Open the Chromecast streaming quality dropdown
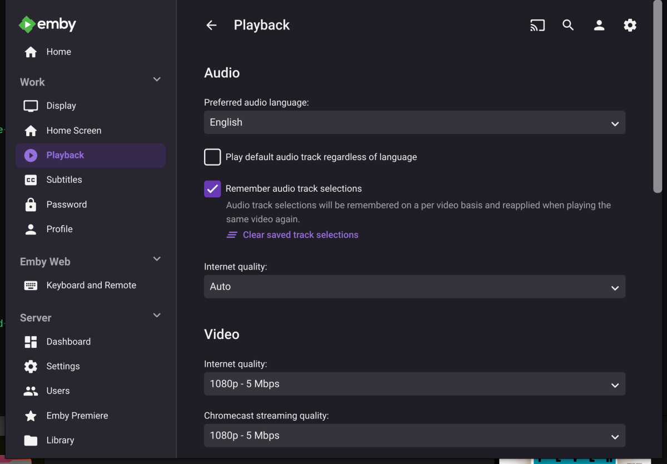 click(414, 436)
